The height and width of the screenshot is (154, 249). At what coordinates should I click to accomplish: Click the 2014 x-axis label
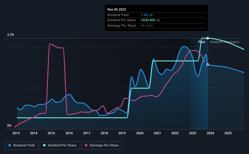(x=34, y=133)
